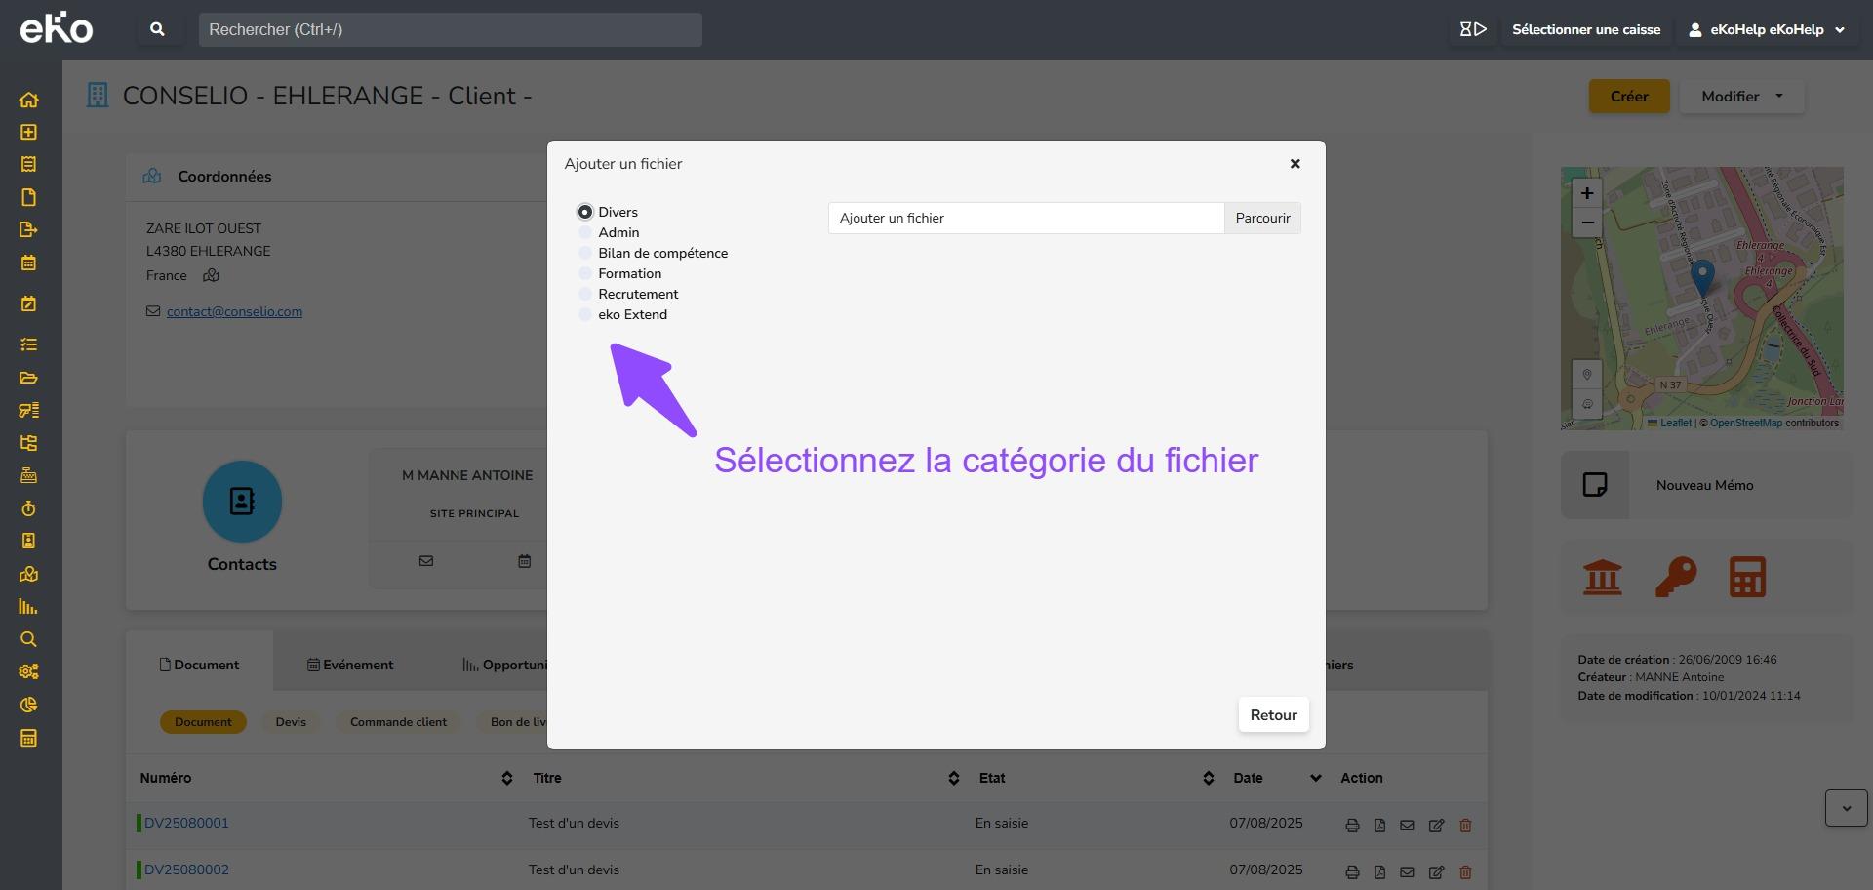The height and width of the screenshot is (890, 1873).
Task: Click the bank building icon
Action: 1602,577
